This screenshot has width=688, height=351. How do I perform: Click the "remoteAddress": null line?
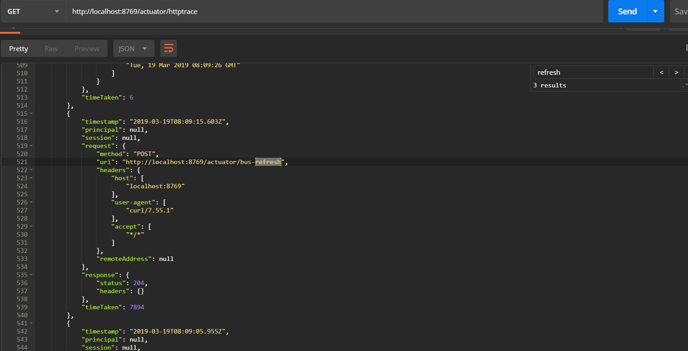pos(135,259)
